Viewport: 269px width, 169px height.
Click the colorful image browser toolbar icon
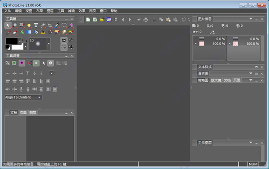(x=109, y=20)
